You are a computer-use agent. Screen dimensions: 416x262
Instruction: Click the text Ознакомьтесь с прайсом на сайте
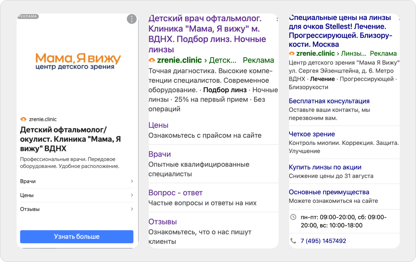(x=205, y=136)
